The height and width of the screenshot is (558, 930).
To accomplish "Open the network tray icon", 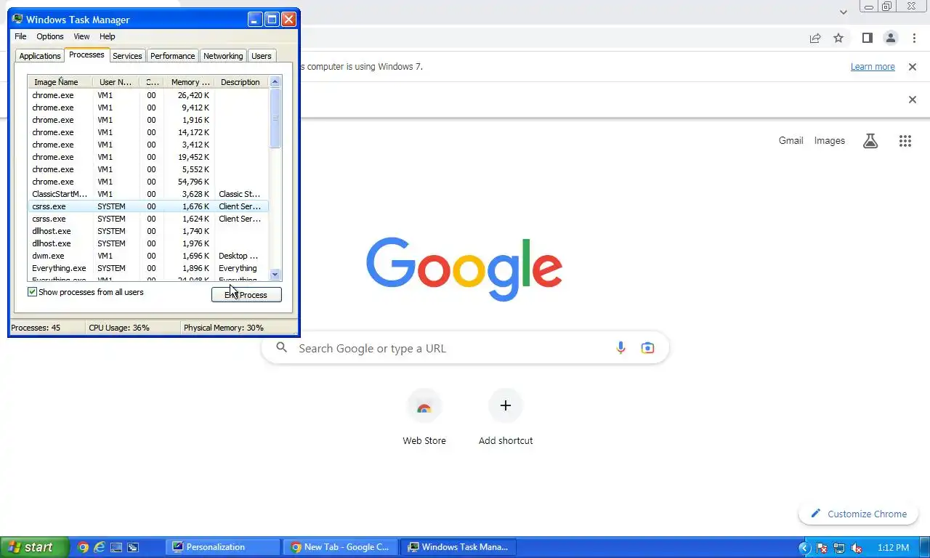I will pyautogui.click(x=839, y=548).
